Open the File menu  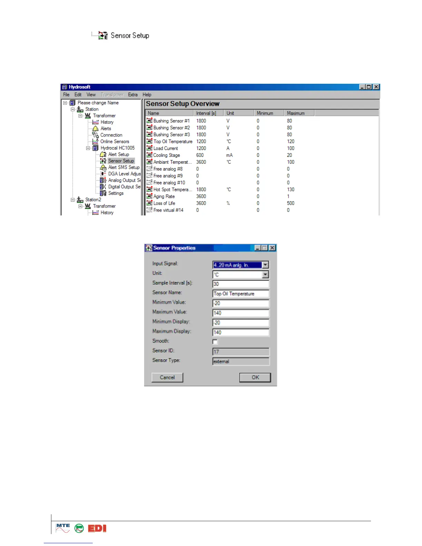pyautogui.click(x=66, y=94)
